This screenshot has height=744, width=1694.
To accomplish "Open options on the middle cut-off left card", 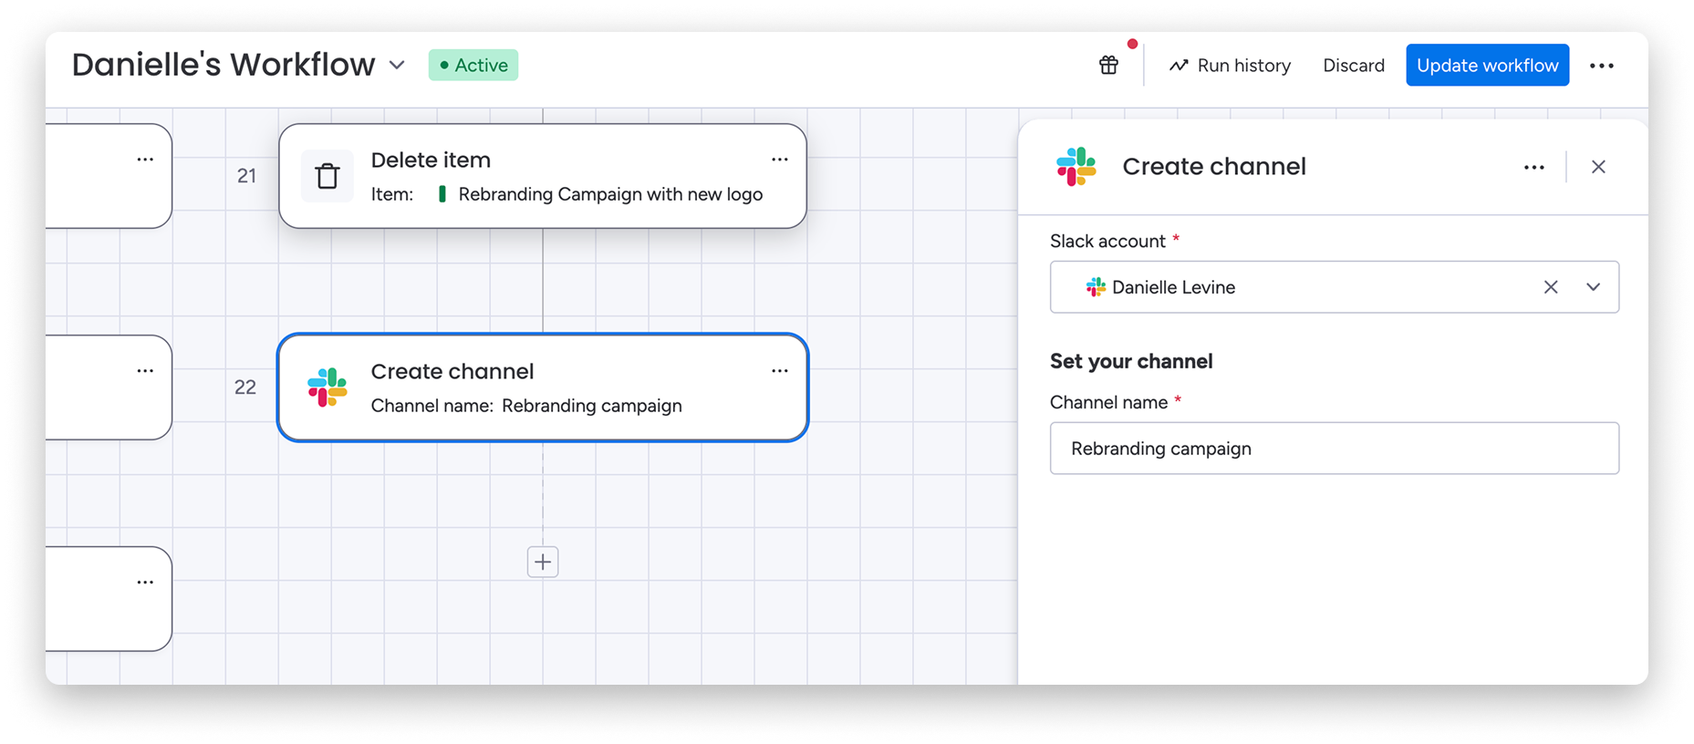I will pos(145,371).
